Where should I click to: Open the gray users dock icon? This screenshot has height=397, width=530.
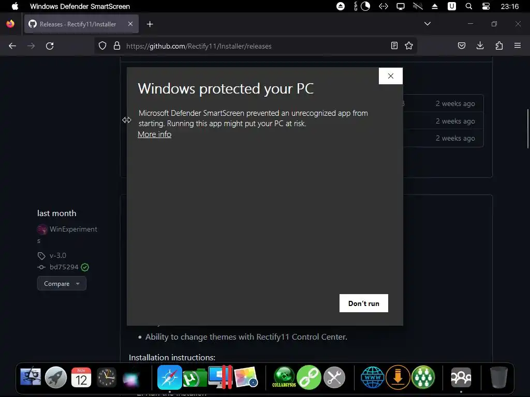pos(461,377)
